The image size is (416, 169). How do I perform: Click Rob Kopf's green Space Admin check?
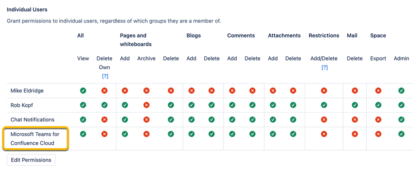[x=401, y=105]
